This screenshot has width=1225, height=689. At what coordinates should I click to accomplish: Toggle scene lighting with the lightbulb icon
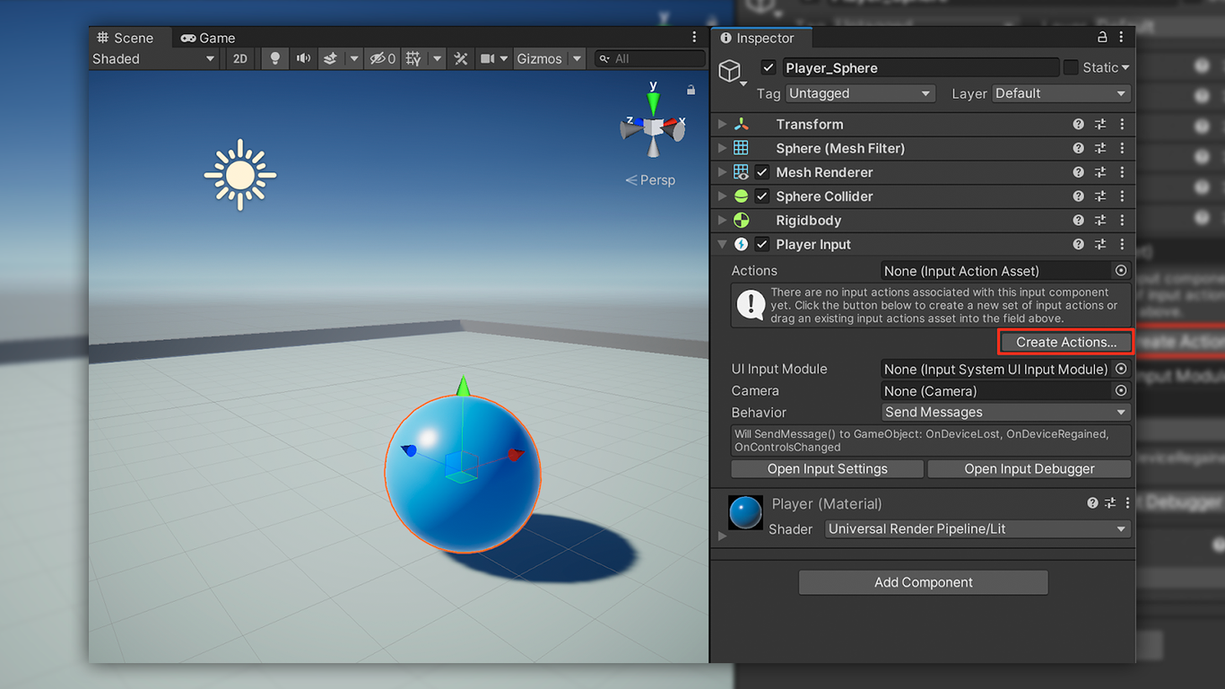click(275, 58)
